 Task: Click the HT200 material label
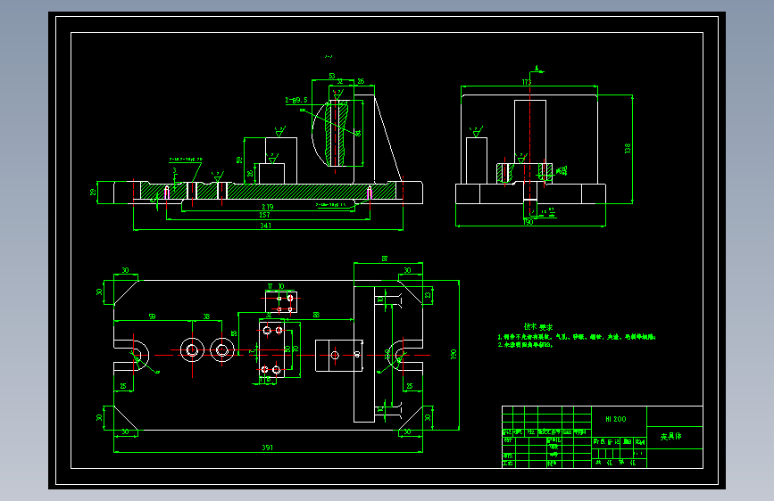616,419
